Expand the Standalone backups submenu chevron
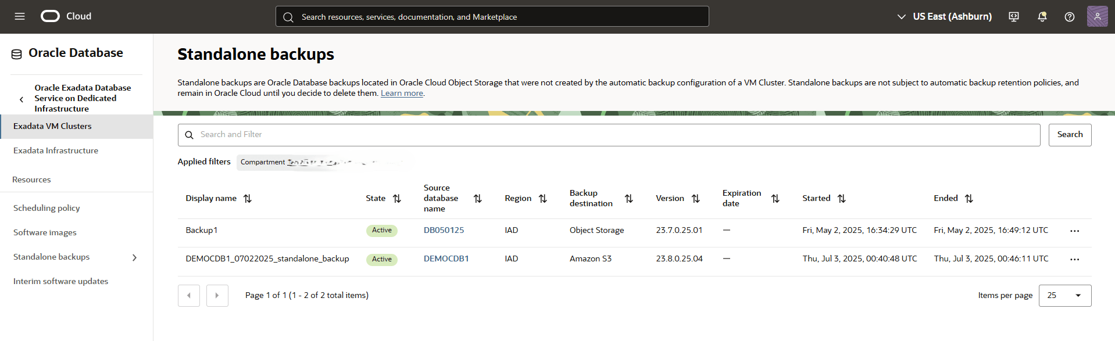1115x341 pixels. pos(135,257)
